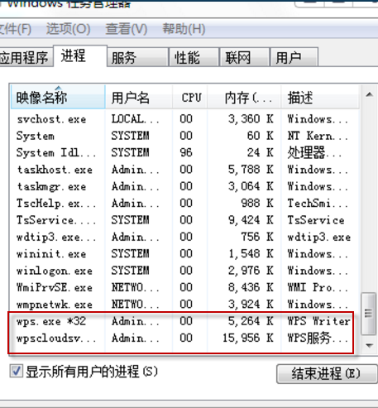Viewport: 378px width, 408px height.
Task: Sort by 映像名称 column header
Action: 58,97
